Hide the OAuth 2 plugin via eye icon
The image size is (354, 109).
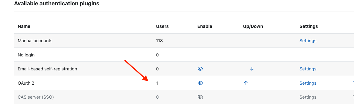200,83
